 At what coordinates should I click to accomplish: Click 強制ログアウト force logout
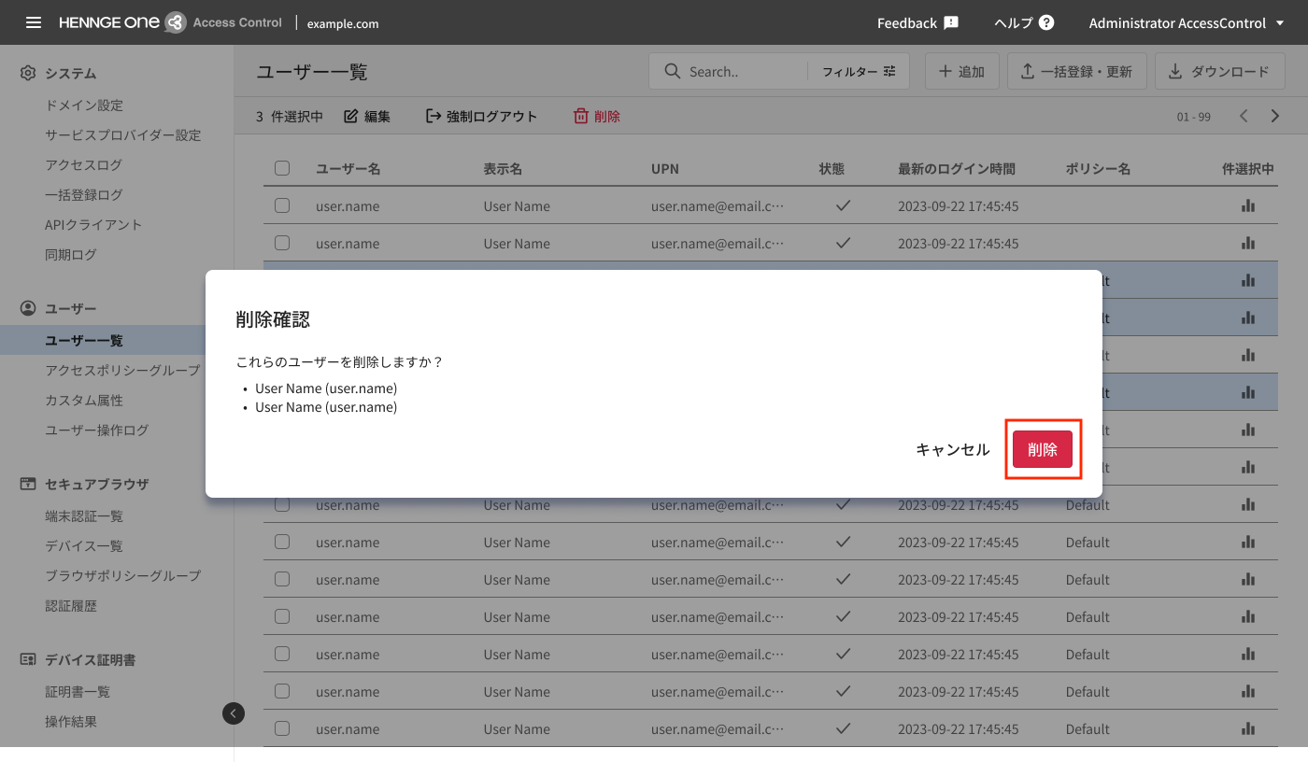pos(481,117)
